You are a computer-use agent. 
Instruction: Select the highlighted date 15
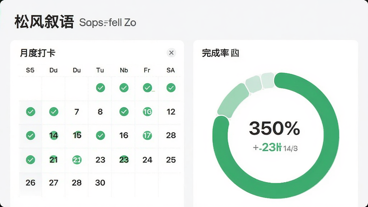click(x=77, y=135)
